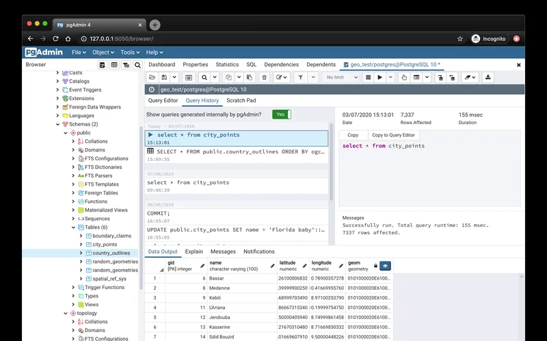Open file in query tool toolbar
Image resolution: width=547 pixels, height=341 pixels.
point(152,77)
